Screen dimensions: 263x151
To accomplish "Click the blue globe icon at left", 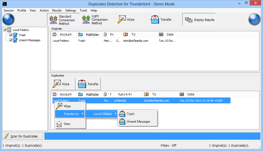I will tap(8, 19).
